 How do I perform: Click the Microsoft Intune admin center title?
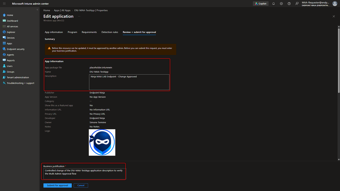(x=30, y=4)
